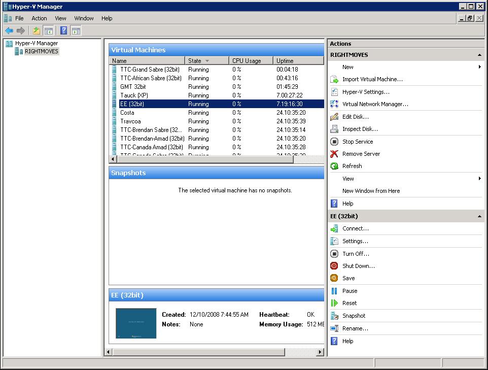This screenshot has width=488, height=370.
Task: Open the View submenu arrow
Action: (481, 179)
